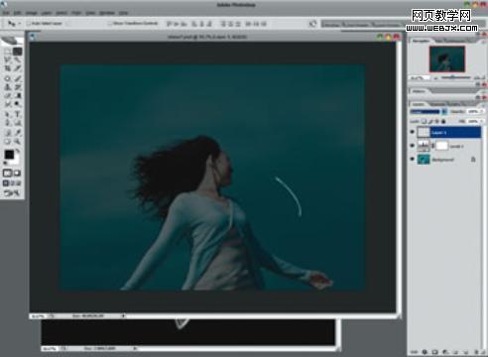The height and width of the screenshot is (357, 488).
Task: Open the layer Fill slider arrow
Action: pos(482,121)
